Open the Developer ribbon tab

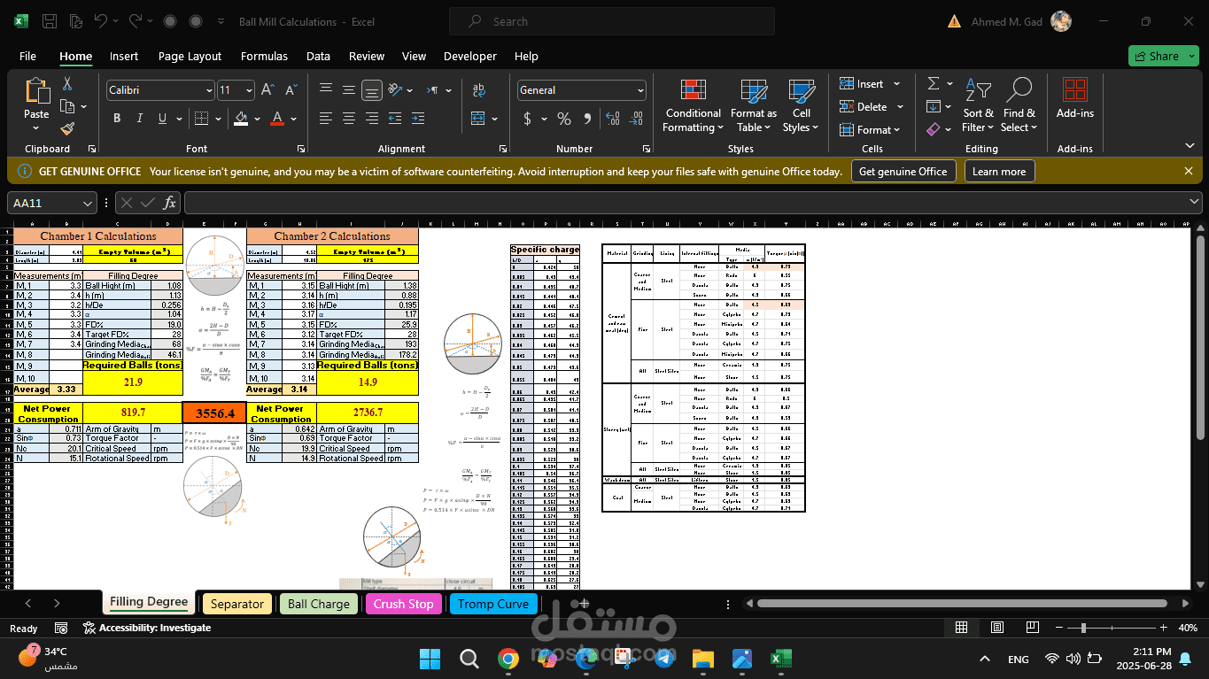click(469, 56)
